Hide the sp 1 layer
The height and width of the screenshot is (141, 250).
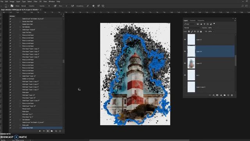(185, 75)
